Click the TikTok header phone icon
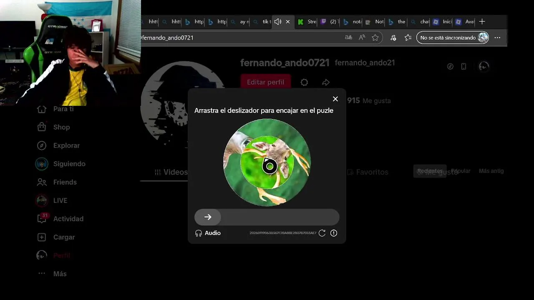 point(463,66)
